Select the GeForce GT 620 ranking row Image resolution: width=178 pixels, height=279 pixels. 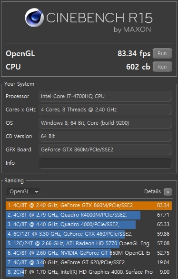point(89,263)
